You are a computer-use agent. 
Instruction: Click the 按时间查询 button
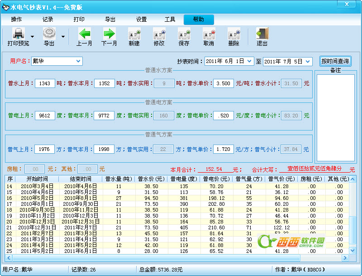click(x=335, y=61)
